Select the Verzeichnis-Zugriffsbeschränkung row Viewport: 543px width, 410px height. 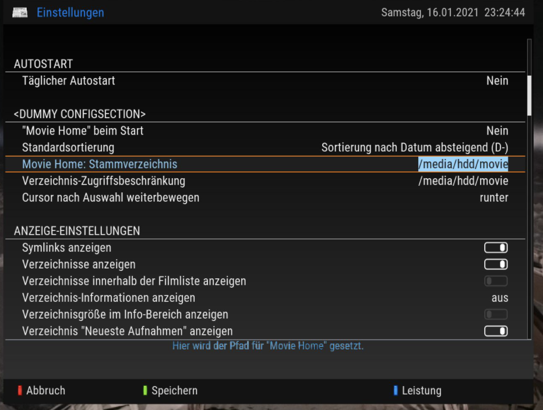tap(104, 181)
